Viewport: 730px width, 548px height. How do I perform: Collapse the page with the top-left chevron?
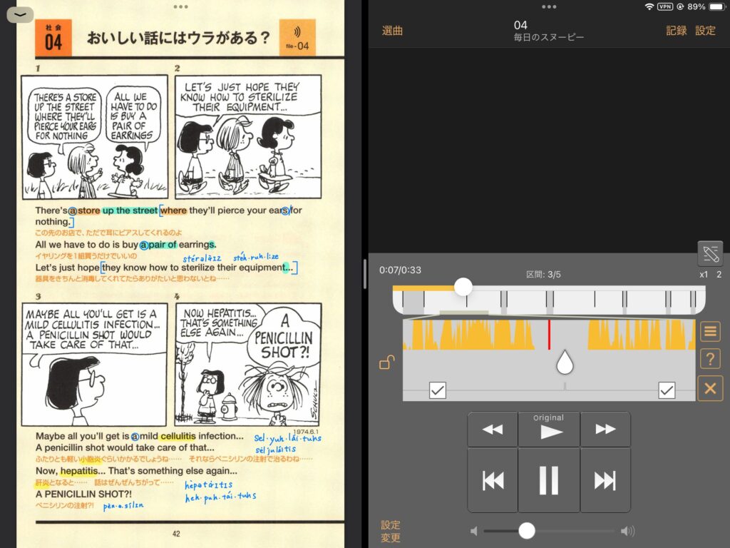[20, 15]
